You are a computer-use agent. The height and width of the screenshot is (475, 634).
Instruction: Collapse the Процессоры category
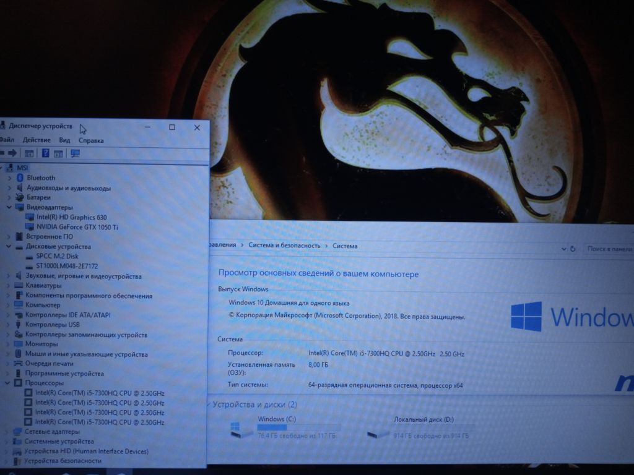[9, 383]
